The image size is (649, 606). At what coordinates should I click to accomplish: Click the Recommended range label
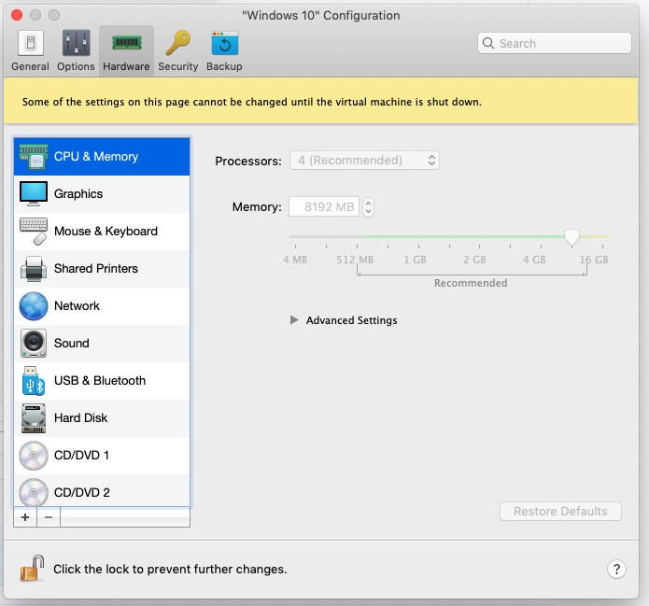coord(471,283)
